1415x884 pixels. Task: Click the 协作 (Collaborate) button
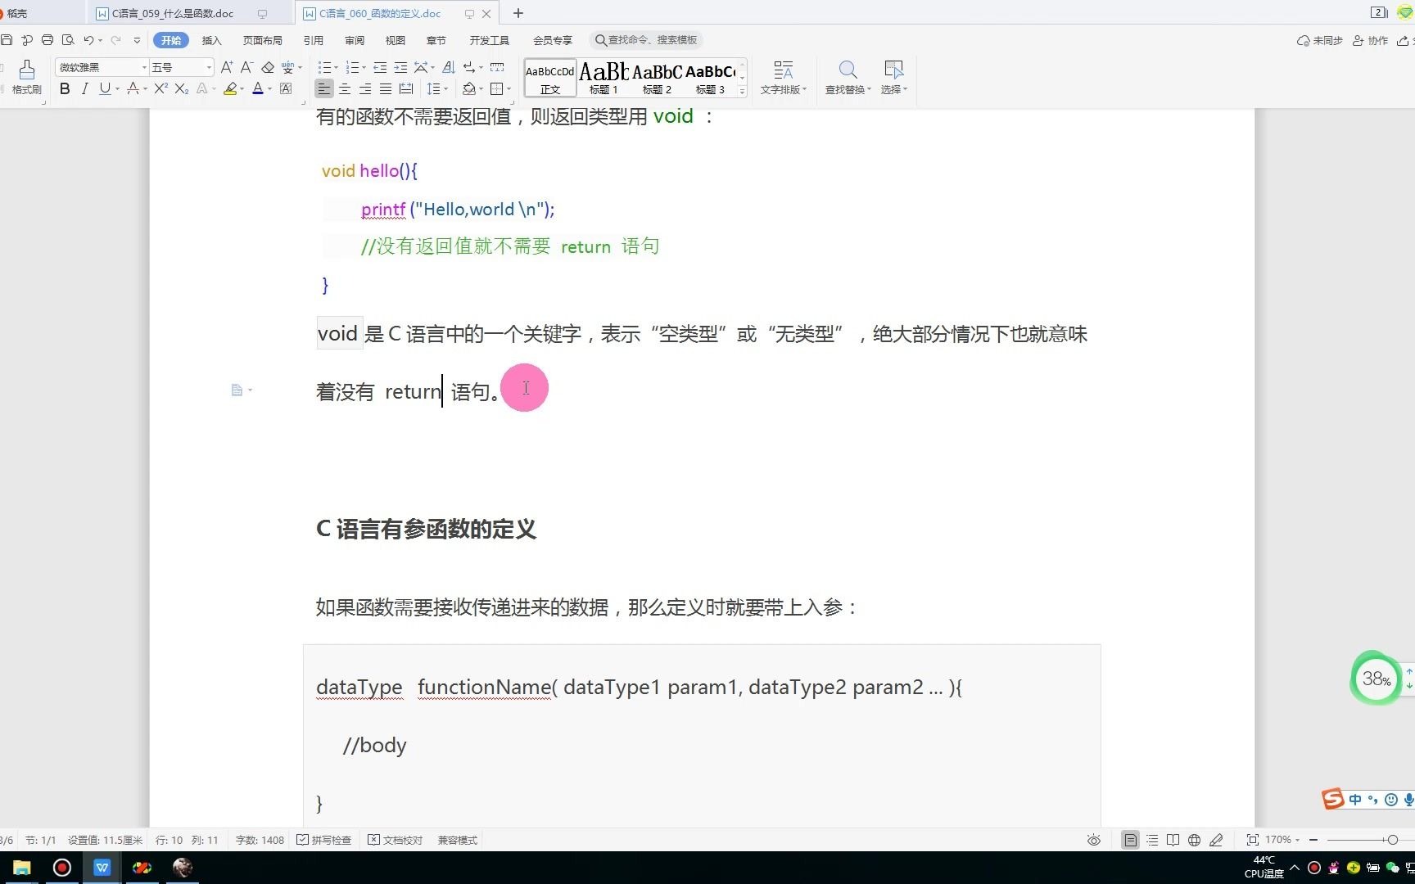tap(1371, 40)
